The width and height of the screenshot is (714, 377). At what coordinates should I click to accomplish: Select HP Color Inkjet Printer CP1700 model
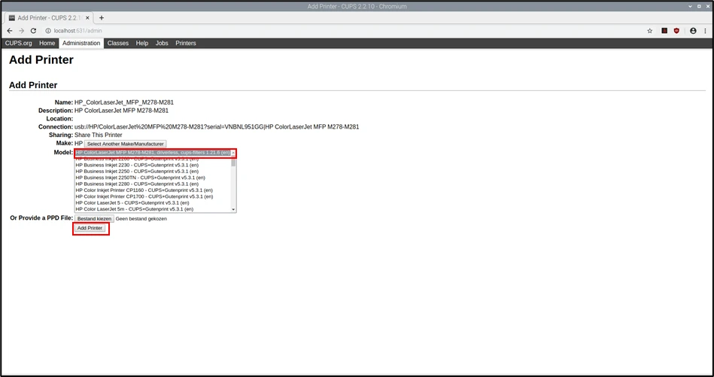[153, 196]
